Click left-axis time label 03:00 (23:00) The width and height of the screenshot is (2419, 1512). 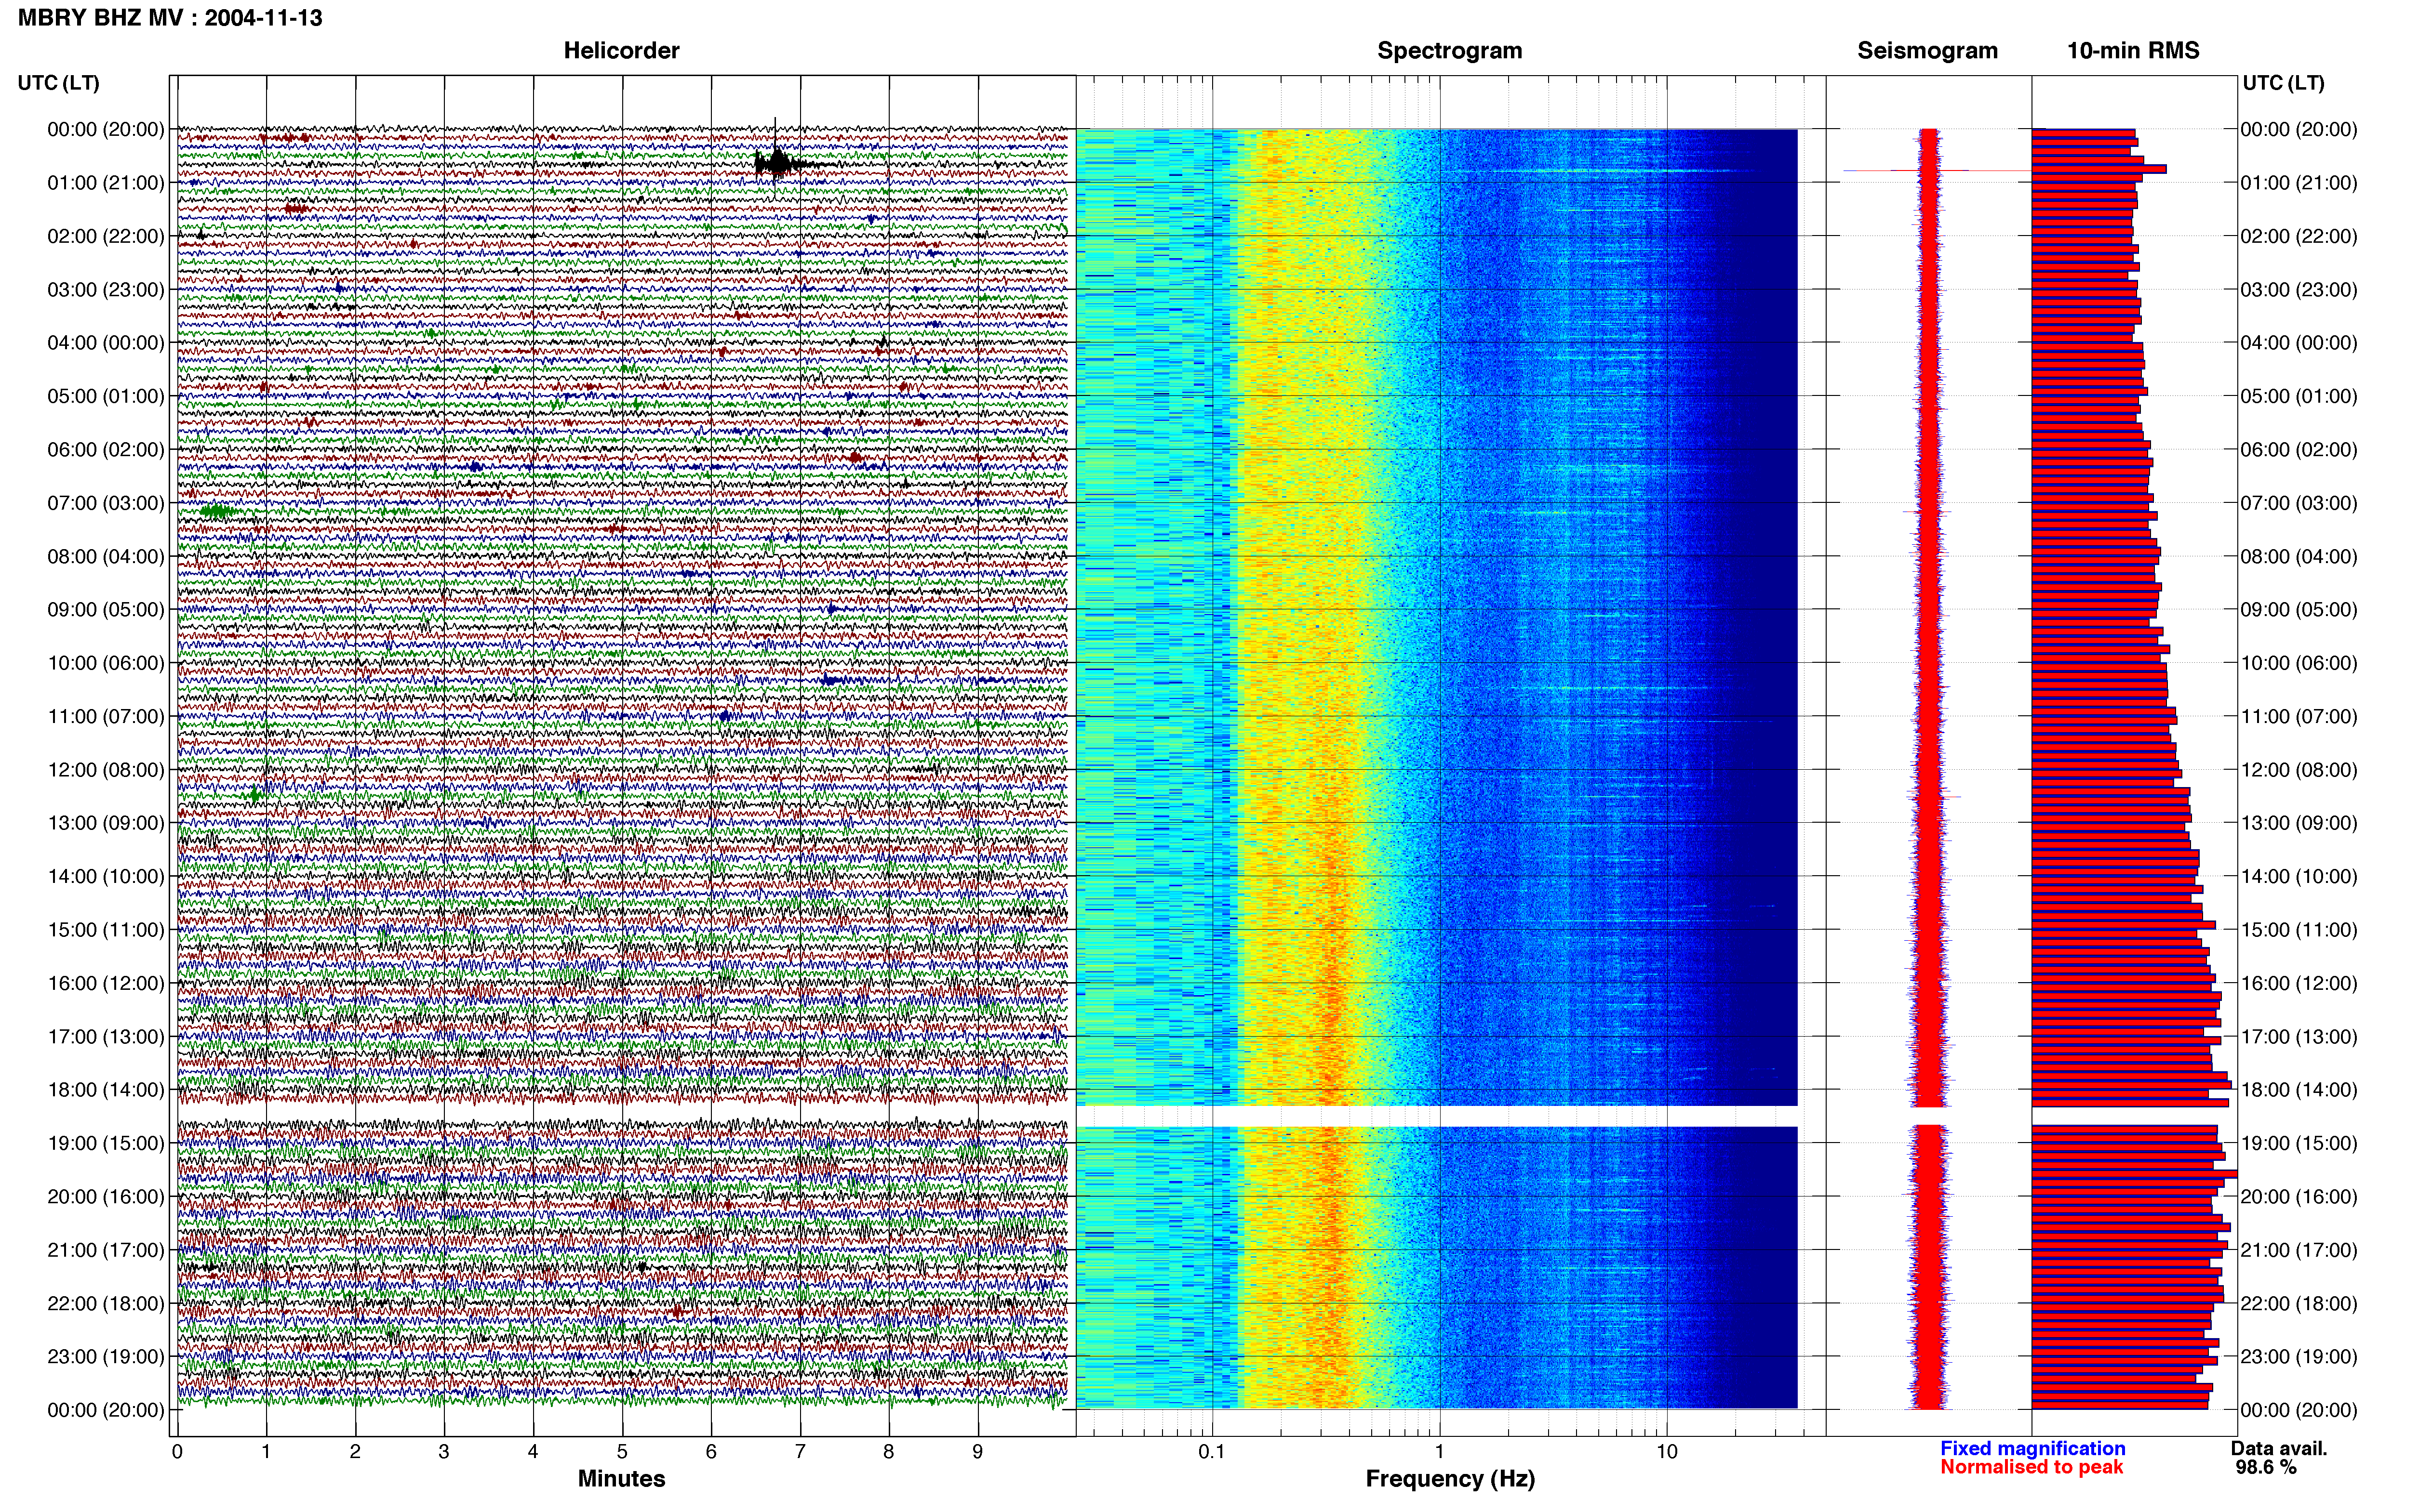(x=105, y=289)
